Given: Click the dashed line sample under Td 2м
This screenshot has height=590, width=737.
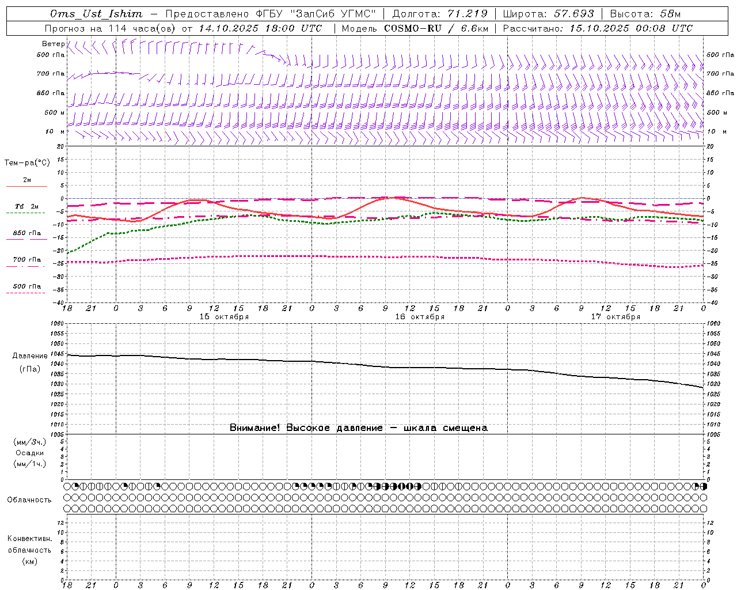Looking at the screenshot, I should coord(25,213).
